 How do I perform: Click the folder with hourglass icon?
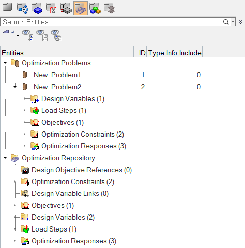pos(52,8)
